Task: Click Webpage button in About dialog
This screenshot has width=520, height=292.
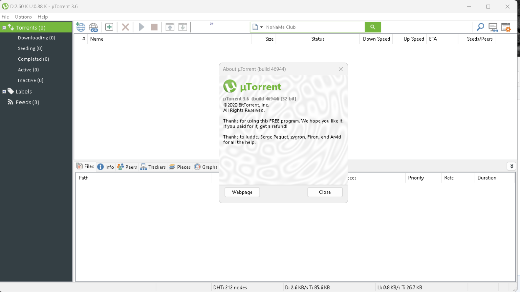Action: point(242,192)
